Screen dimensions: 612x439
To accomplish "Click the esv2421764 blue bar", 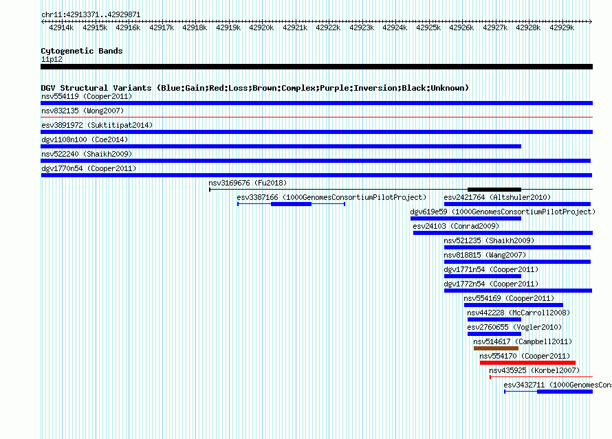I will [518, 204].
